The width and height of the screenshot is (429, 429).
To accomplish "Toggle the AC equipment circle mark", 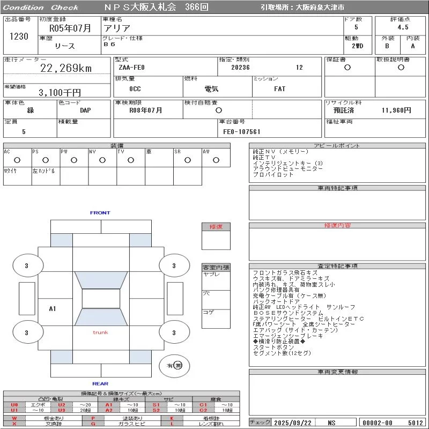I will (17, 160).
